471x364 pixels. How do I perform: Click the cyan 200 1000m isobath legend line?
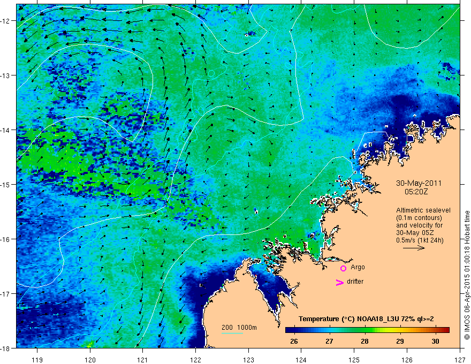point(232,333)
